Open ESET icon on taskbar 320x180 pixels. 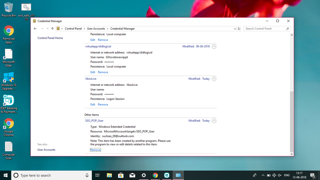tap(167, 175)
